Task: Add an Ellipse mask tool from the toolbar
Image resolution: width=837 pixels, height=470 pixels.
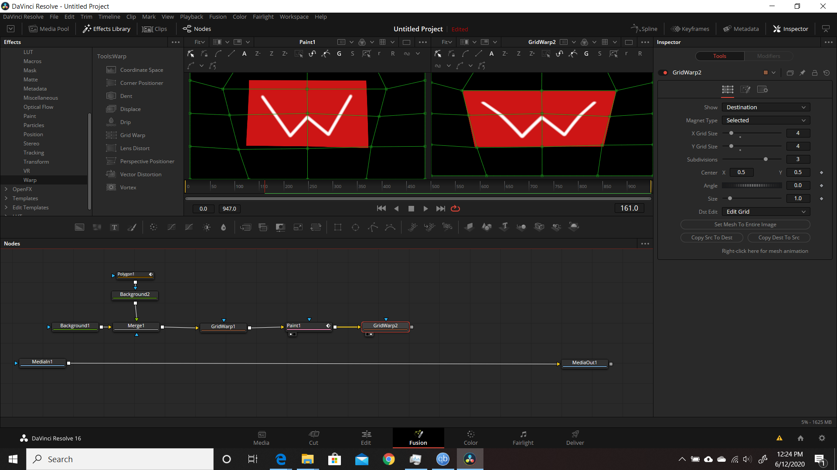Action: tap(355, 227)
